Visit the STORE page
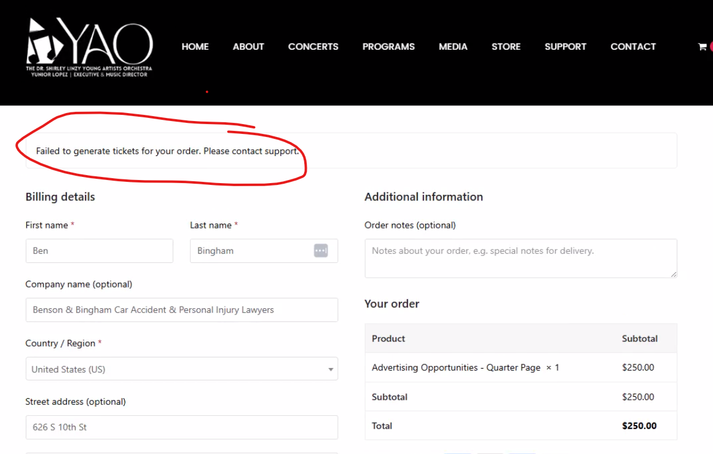 (x=506, y=47)
